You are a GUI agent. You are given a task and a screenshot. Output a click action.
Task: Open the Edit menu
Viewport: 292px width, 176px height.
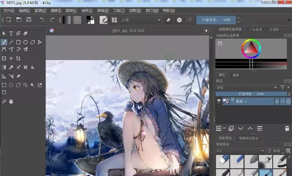pyautogui.click(x=24, y=11)
